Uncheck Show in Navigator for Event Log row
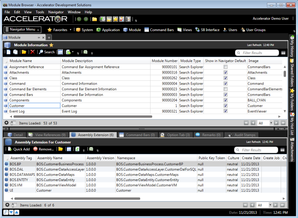Image resolution: width=298 pixels, height=218 pixels. [225, 111]
